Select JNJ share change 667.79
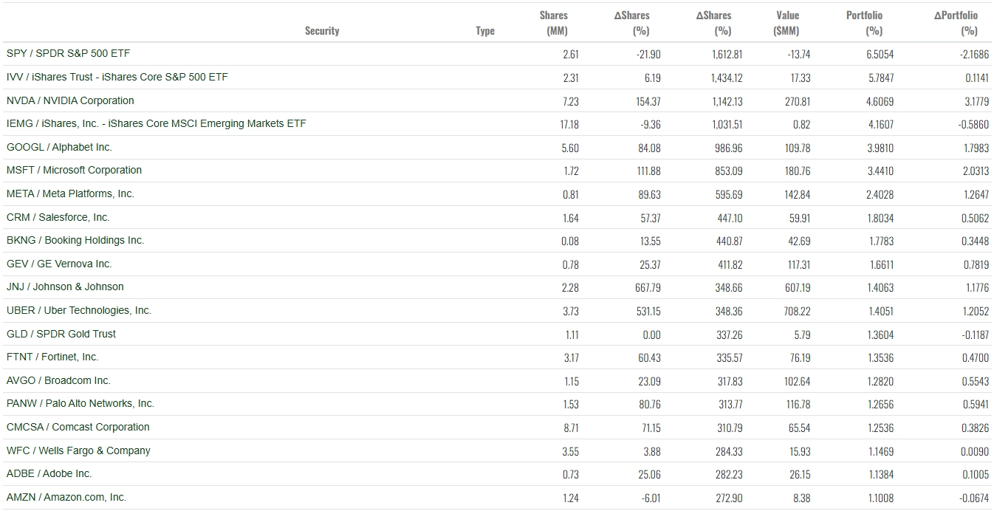The width and height of the screenshot is (994, 511). (648, 288)
